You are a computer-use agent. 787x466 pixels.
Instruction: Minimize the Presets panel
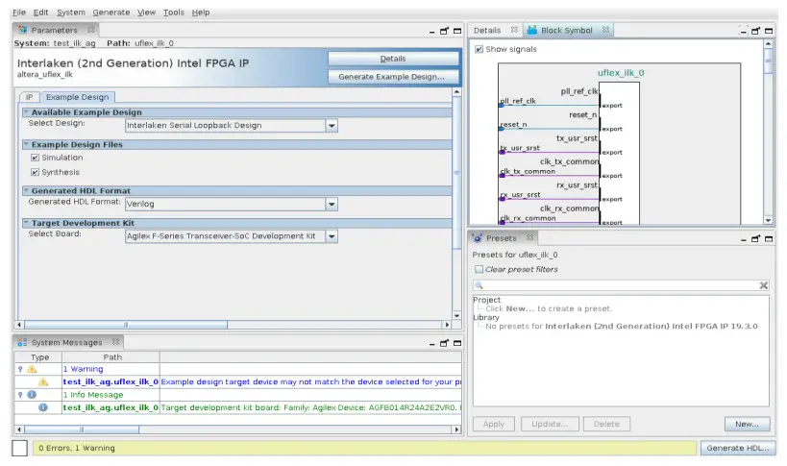(744, 240)
